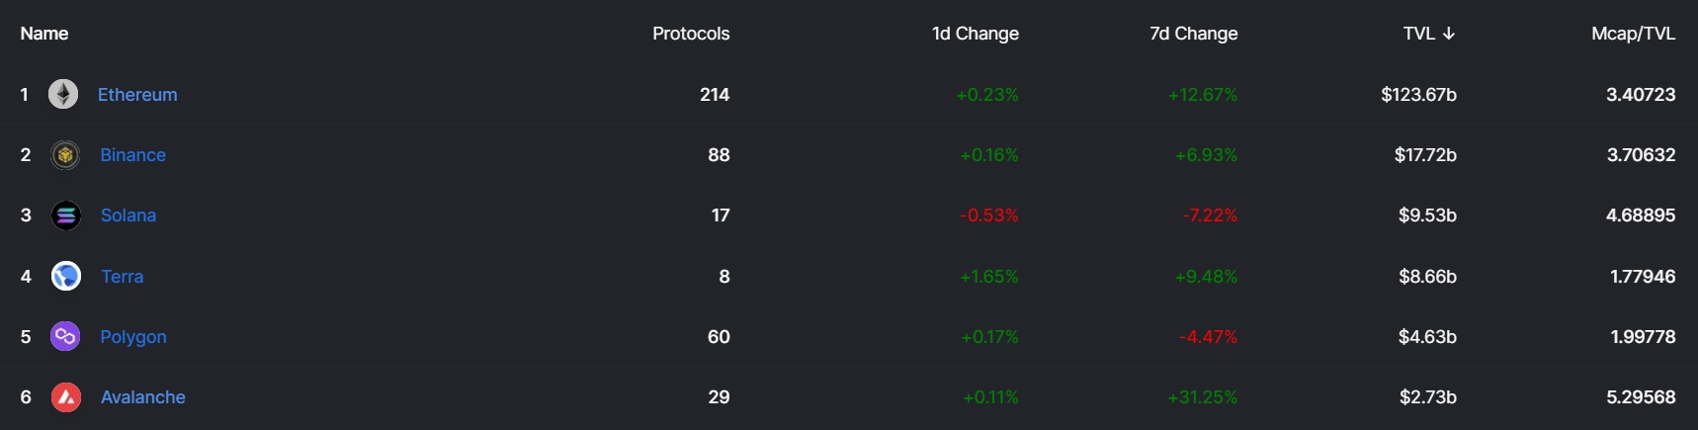Click the Ethereum chain logo icon

click(63, 95)
